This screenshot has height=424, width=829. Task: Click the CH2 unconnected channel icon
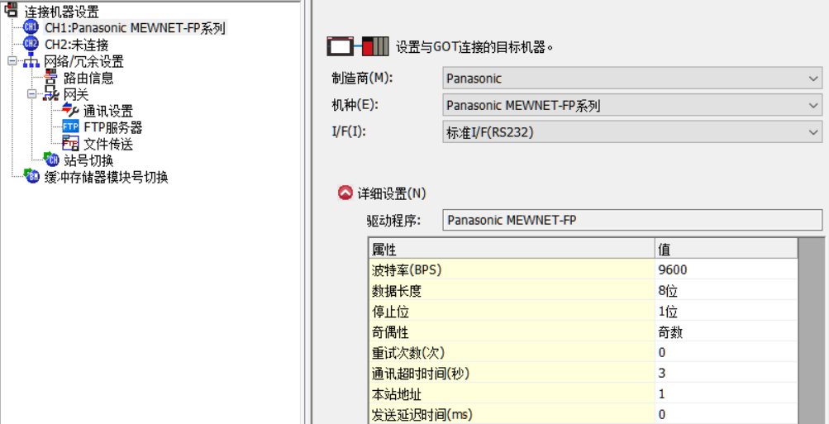click(31, 45)
